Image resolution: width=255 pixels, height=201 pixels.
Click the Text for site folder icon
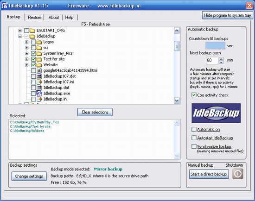39,59
